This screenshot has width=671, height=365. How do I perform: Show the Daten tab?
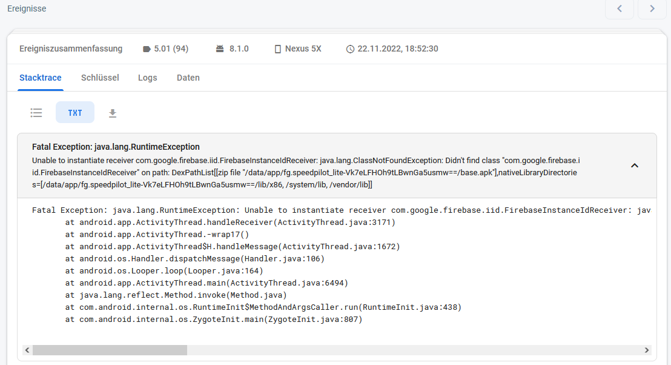(188, 78)
